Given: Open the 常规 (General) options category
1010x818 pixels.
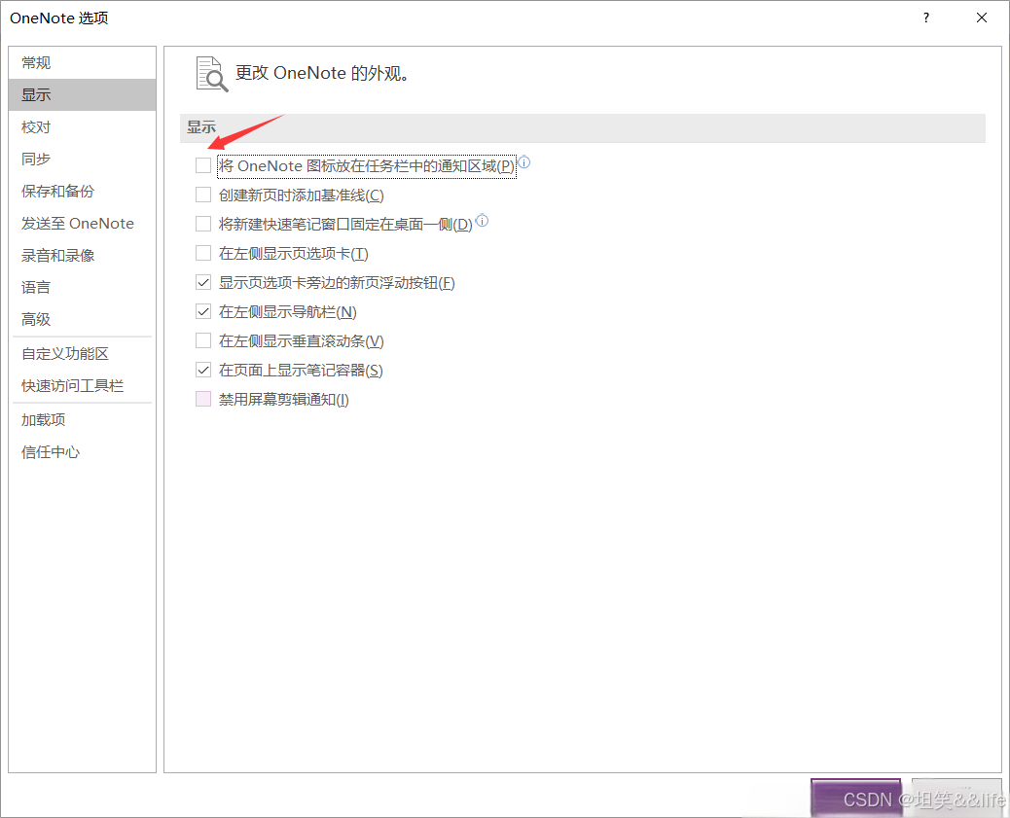Looking at the screenshot, I should tap(82, 63).
